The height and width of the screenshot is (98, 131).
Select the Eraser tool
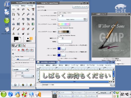point(23,29)
